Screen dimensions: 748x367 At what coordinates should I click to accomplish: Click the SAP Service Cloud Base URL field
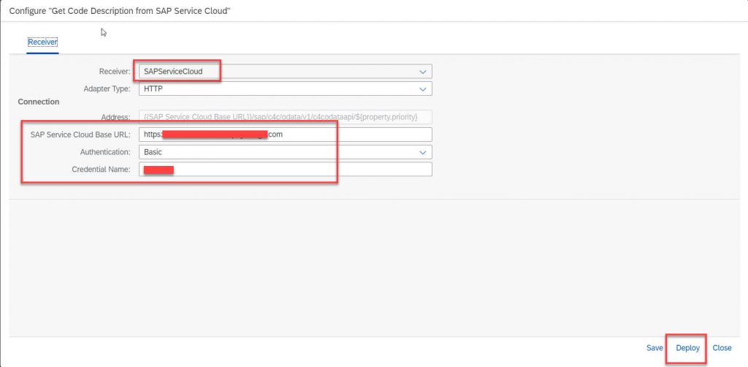tap(286, 135)
